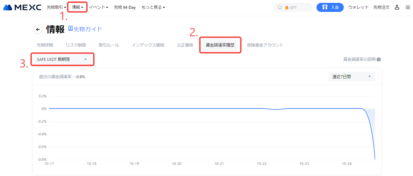Click the 先物 M-Day link
The width and height of the screenshot is (413, 176).
125,7
